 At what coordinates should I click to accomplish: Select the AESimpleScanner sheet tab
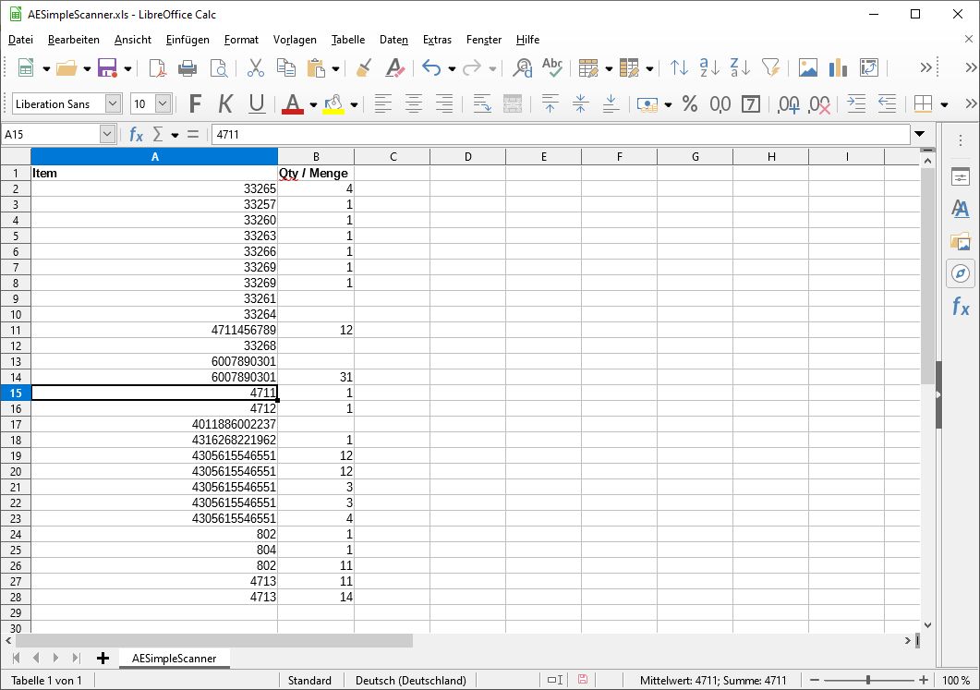click(x=174, y=658)
